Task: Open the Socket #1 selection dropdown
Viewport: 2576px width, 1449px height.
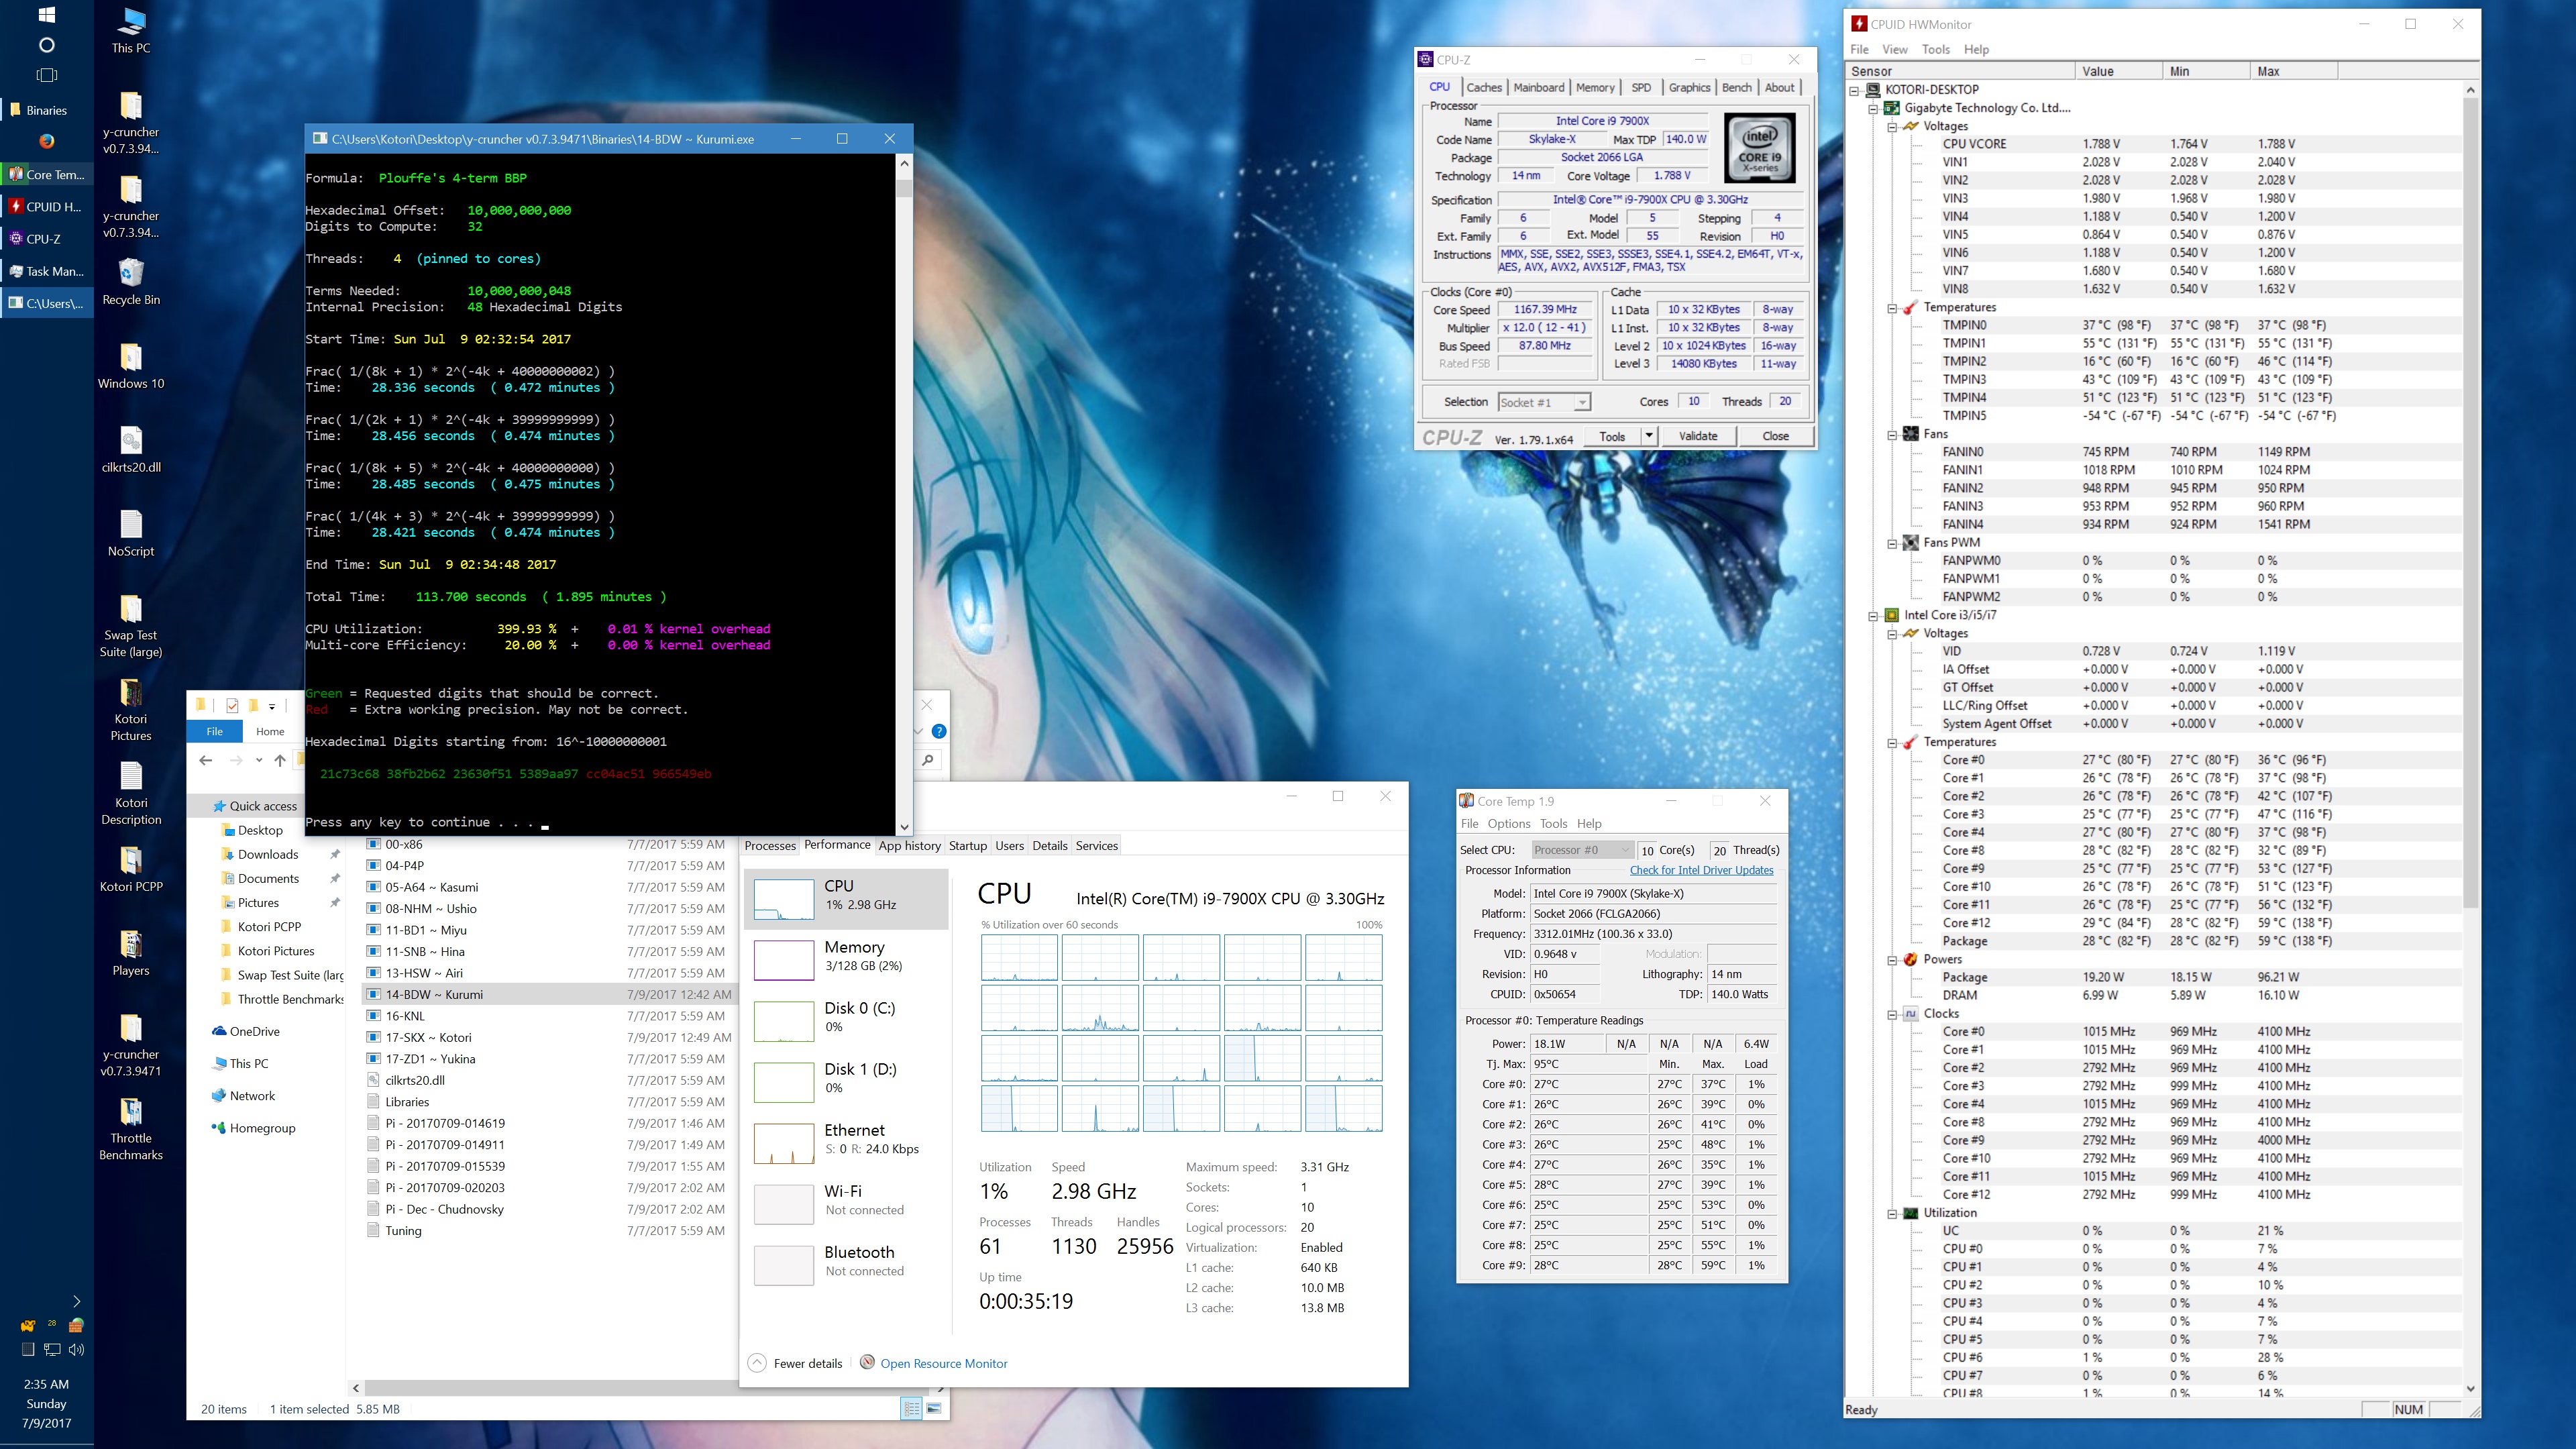Action: coord(1581,402)
